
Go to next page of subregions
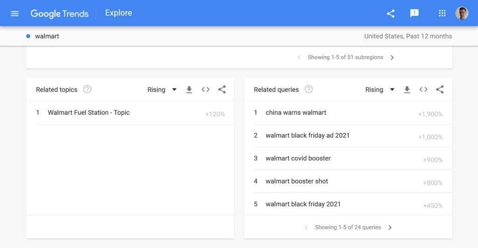[392, 57]
